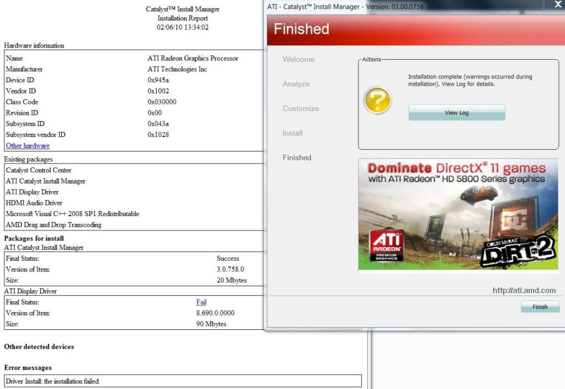Click the http://ati.amd.com address text
Viewport: 565px width, 389px height.
pos(524,290)
